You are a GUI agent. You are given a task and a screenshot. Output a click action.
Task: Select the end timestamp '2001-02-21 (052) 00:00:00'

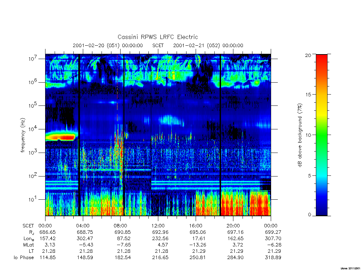tap(208, 45)
